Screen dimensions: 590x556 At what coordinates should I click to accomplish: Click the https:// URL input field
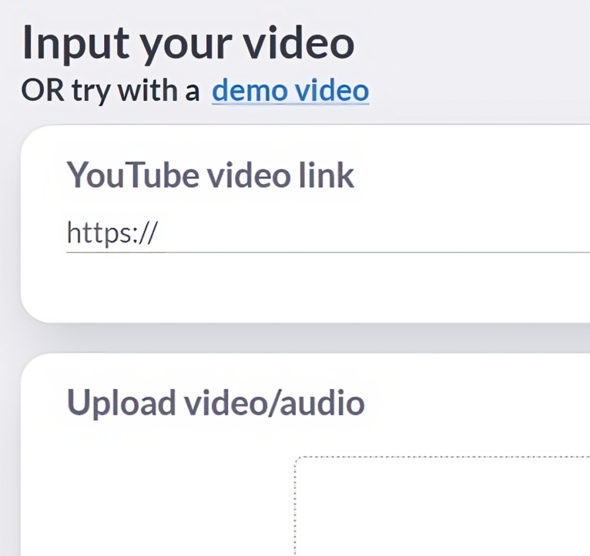(288, 233)
